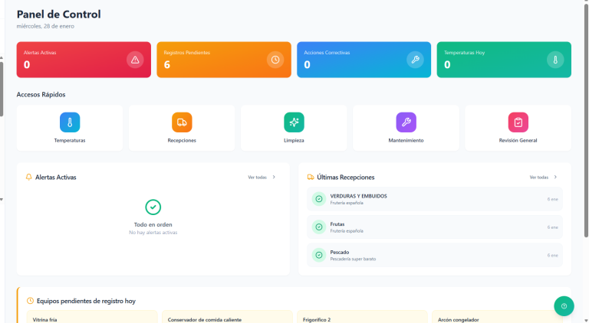Click the warning triangle icon in Alertas Activas card

click(135, 60)
